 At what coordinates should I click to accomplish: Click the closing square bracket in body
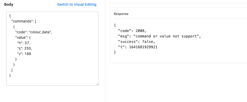(12, 70)
